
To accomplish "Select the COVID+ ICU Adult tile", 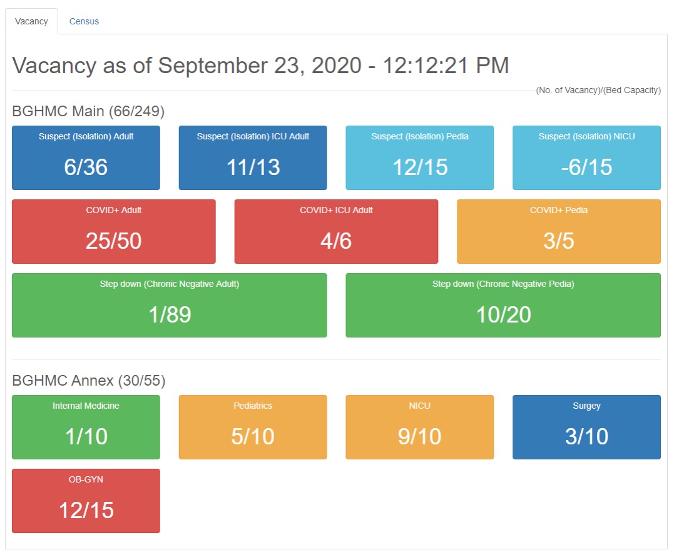I will tap(336, 231).
